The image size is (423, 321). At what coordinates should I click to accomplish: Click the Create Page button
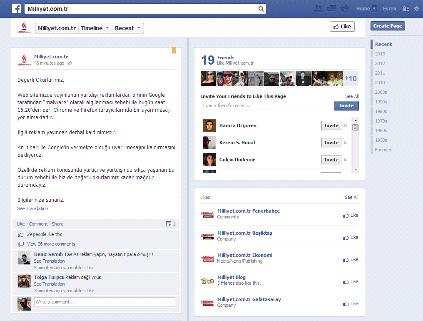point(388,26)
